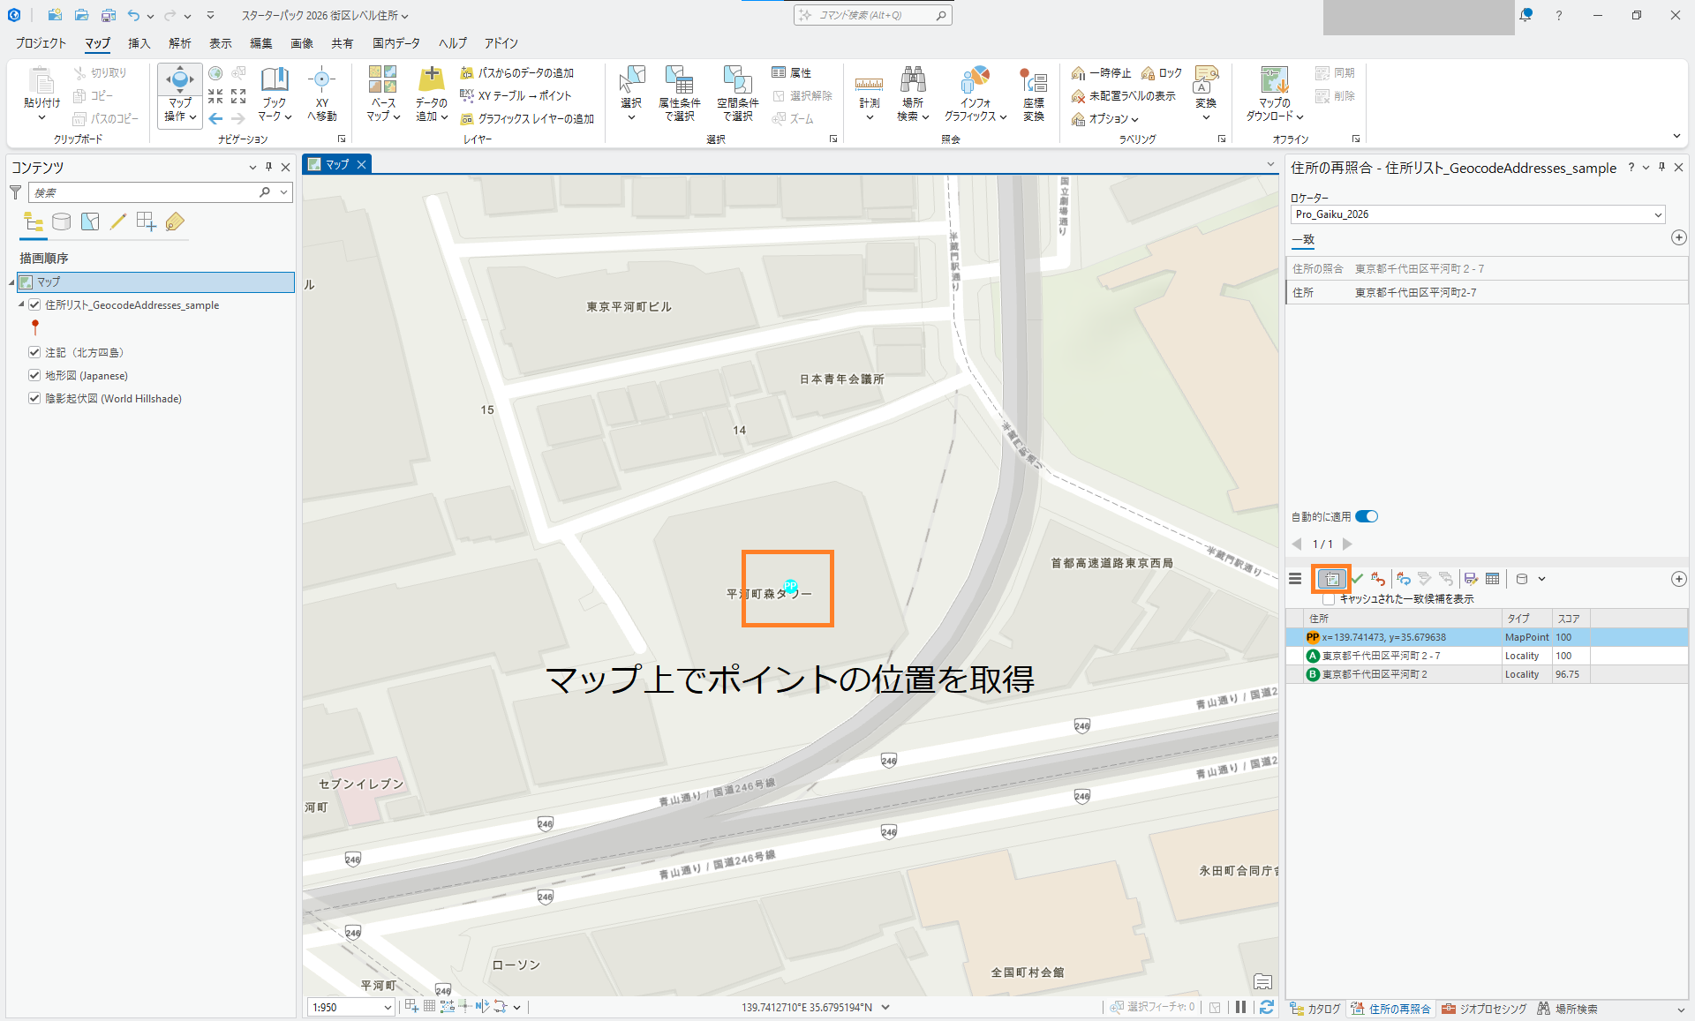Click the table view icon in rematch toolbar
1695x1021 pixels.
pos(1492,579)
